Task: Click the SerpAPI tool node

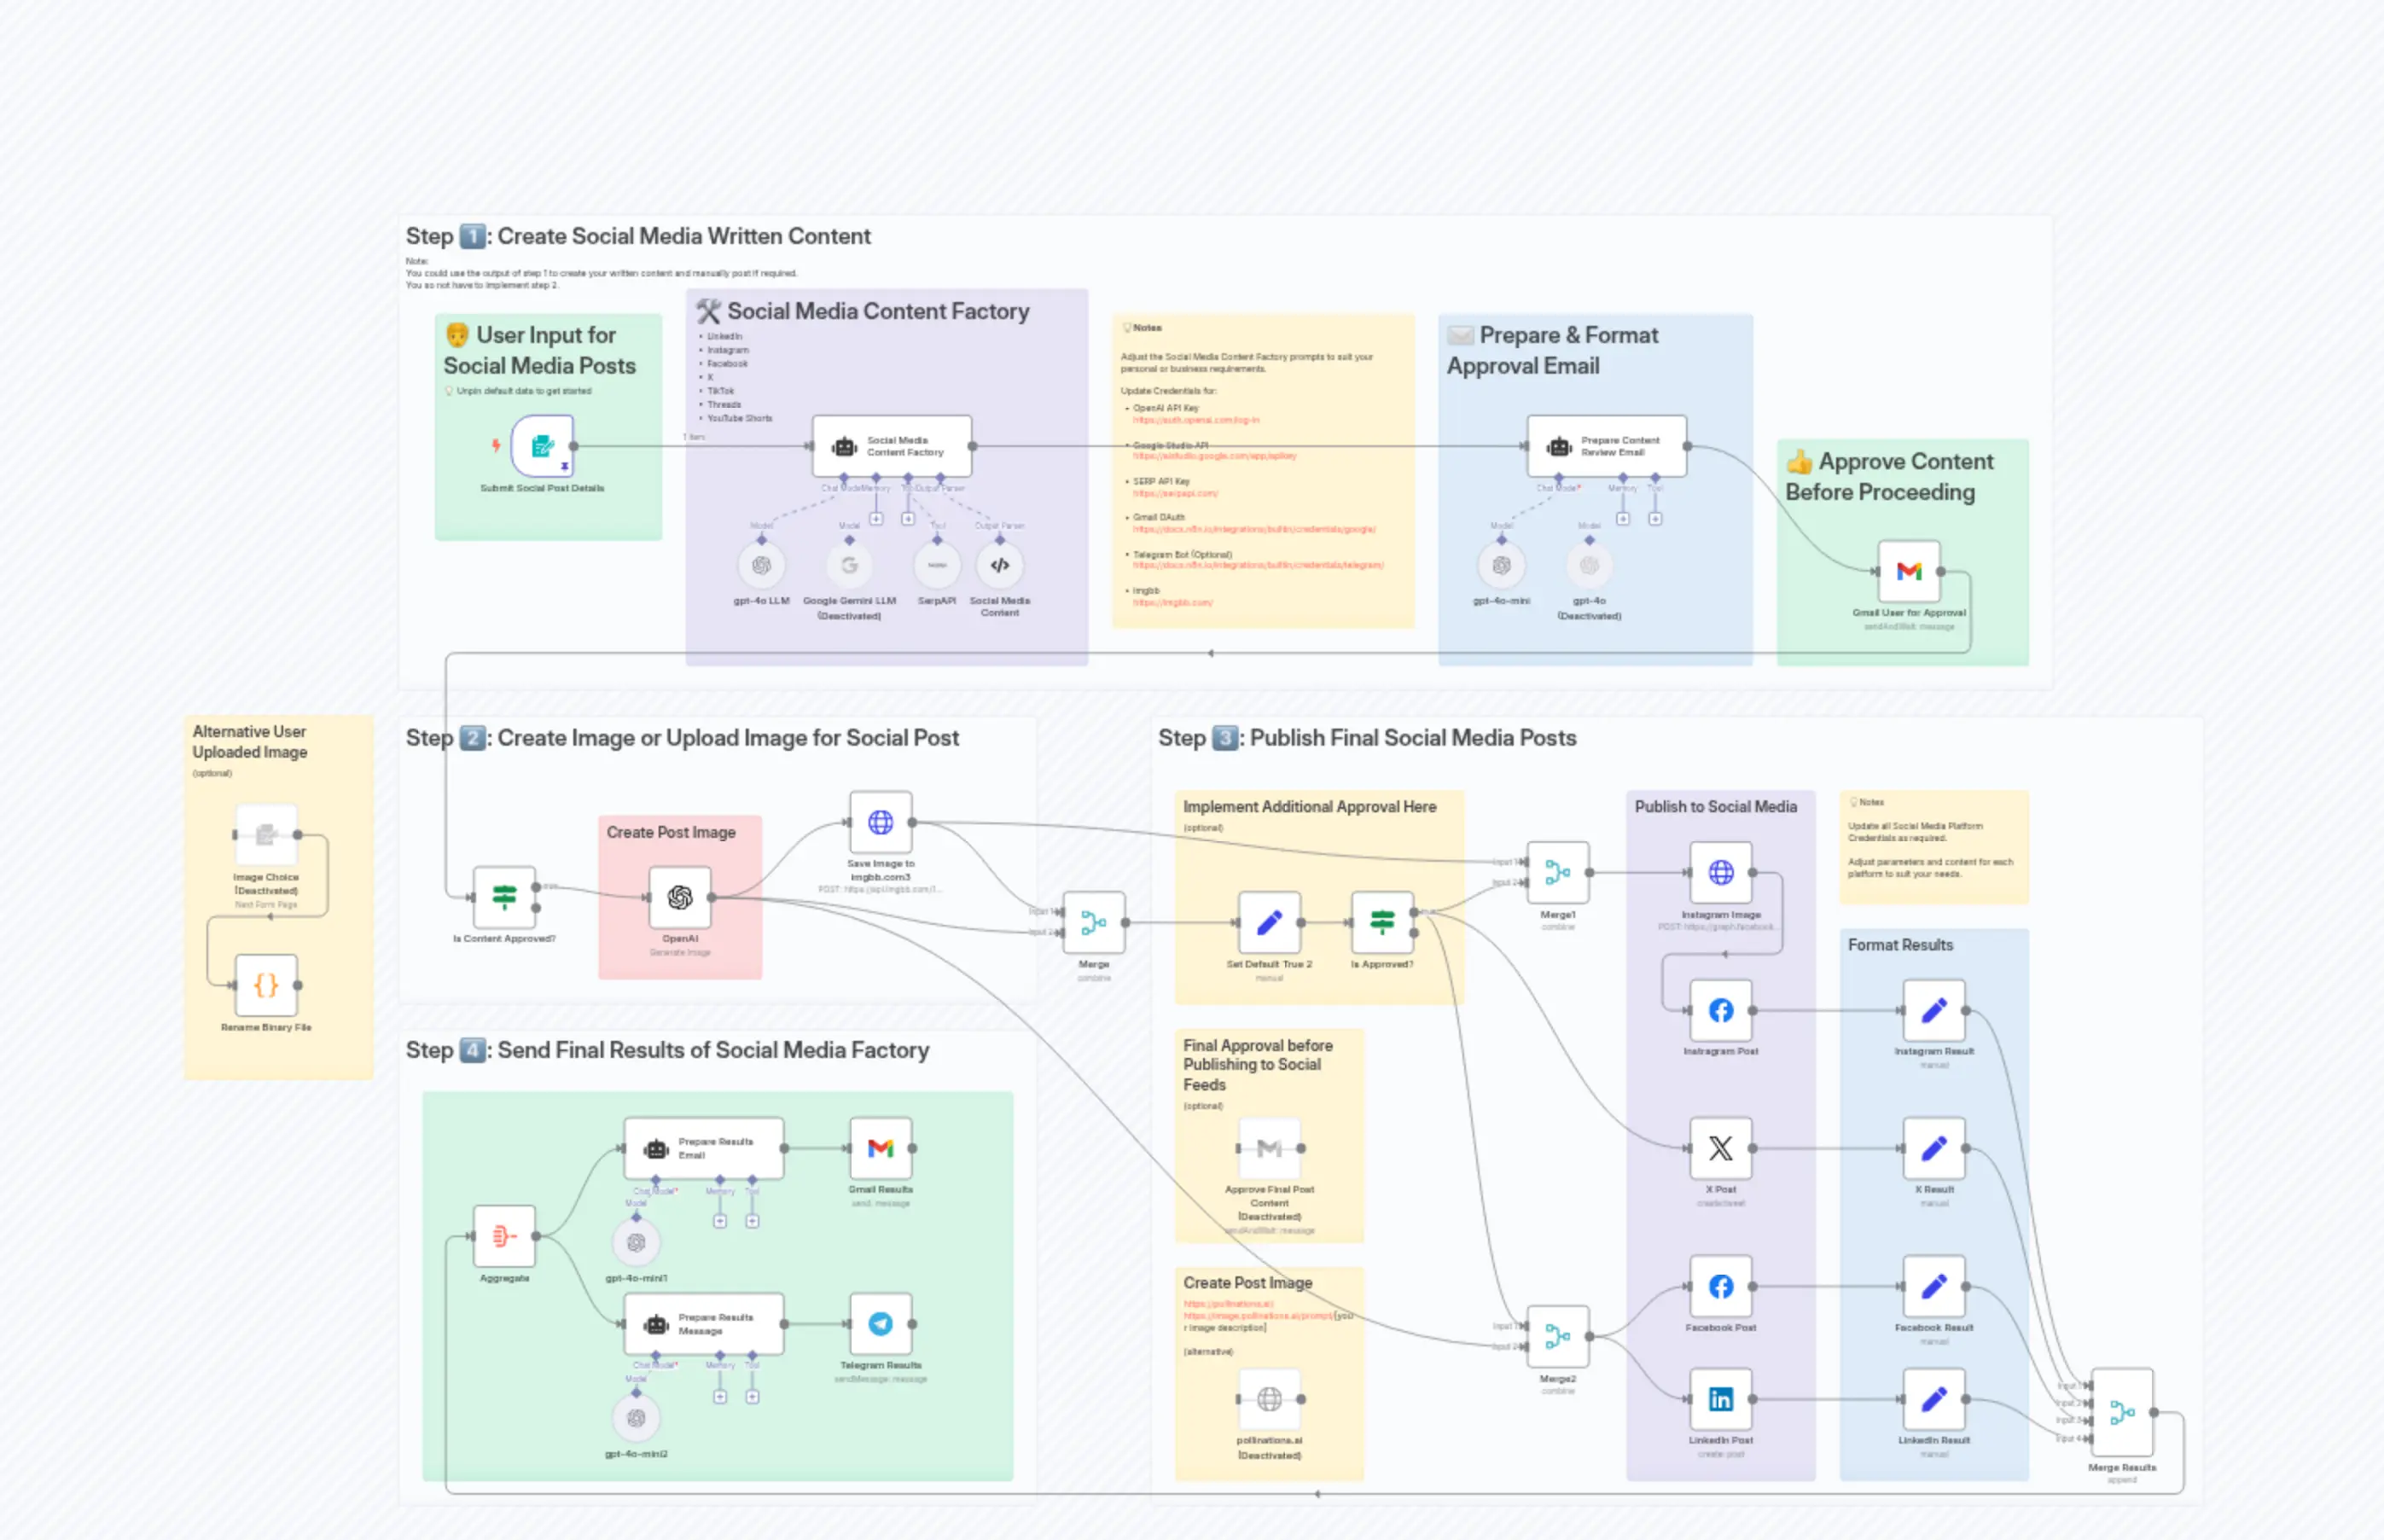Action: coord(937,566)
